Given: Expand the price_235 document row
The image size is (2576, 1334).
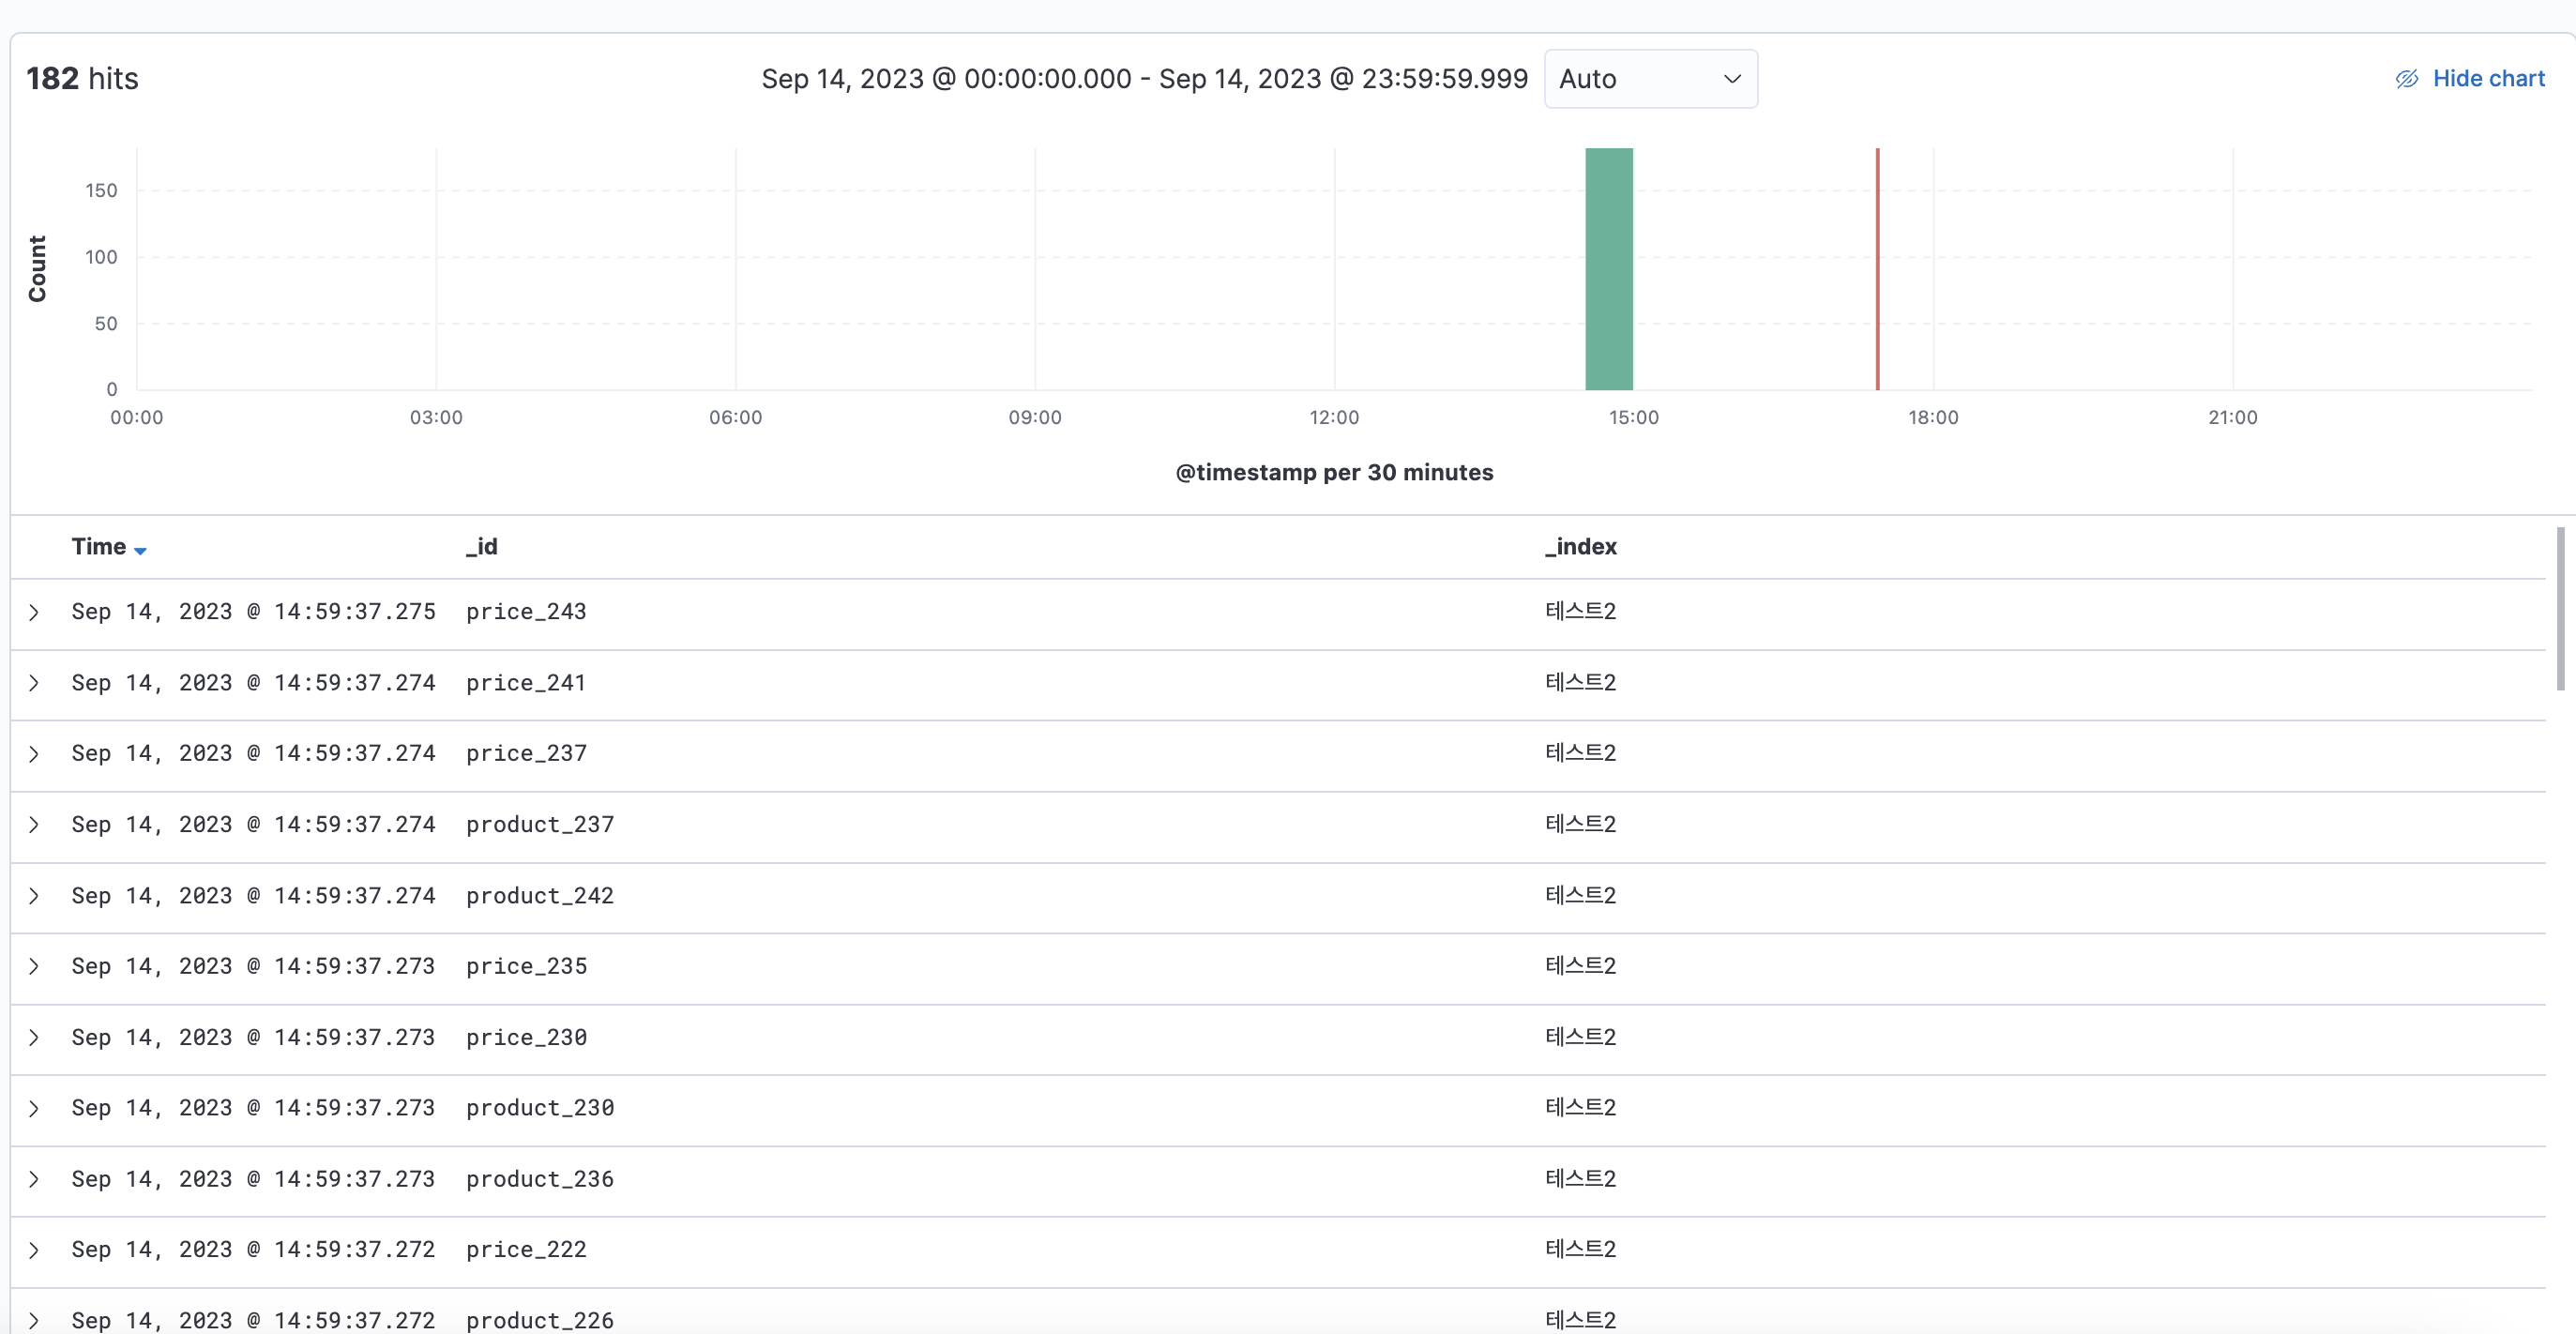Looking at the screenshot, I should click(34, 967).
